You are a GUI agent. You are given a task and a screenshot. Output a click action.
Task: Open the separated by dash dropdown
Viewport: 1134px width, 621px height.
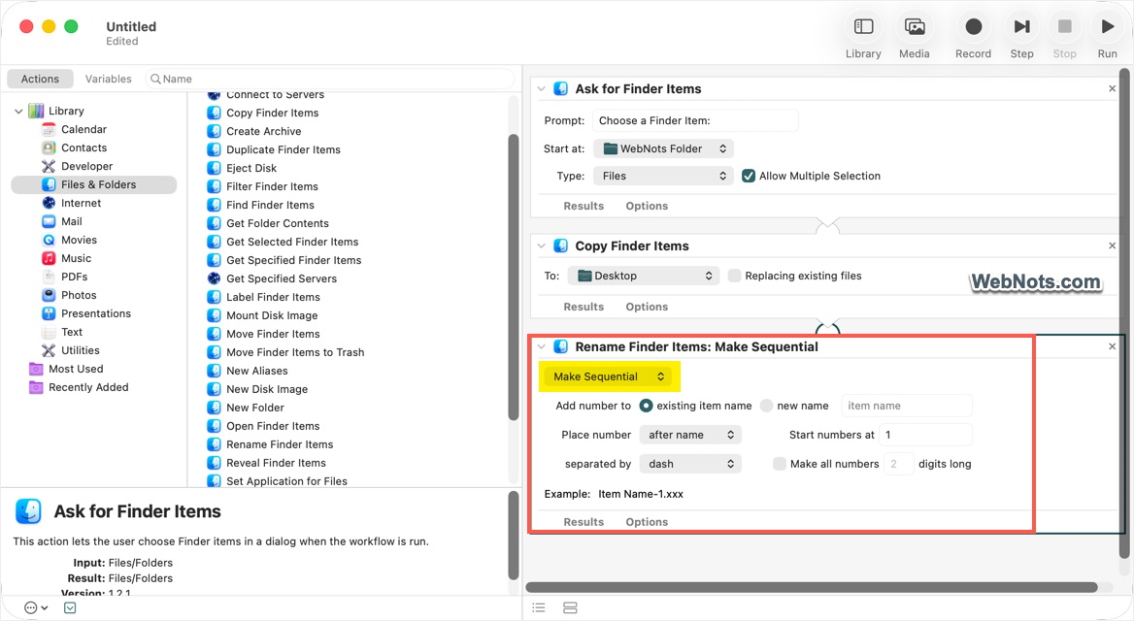690,464
